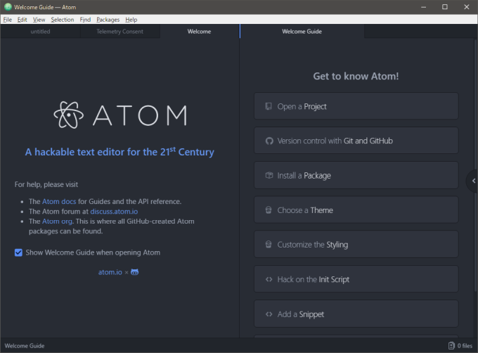Click the code icon beside Hack on the Init Script
Screen dimensions: 478x353
tap(269, 279)
